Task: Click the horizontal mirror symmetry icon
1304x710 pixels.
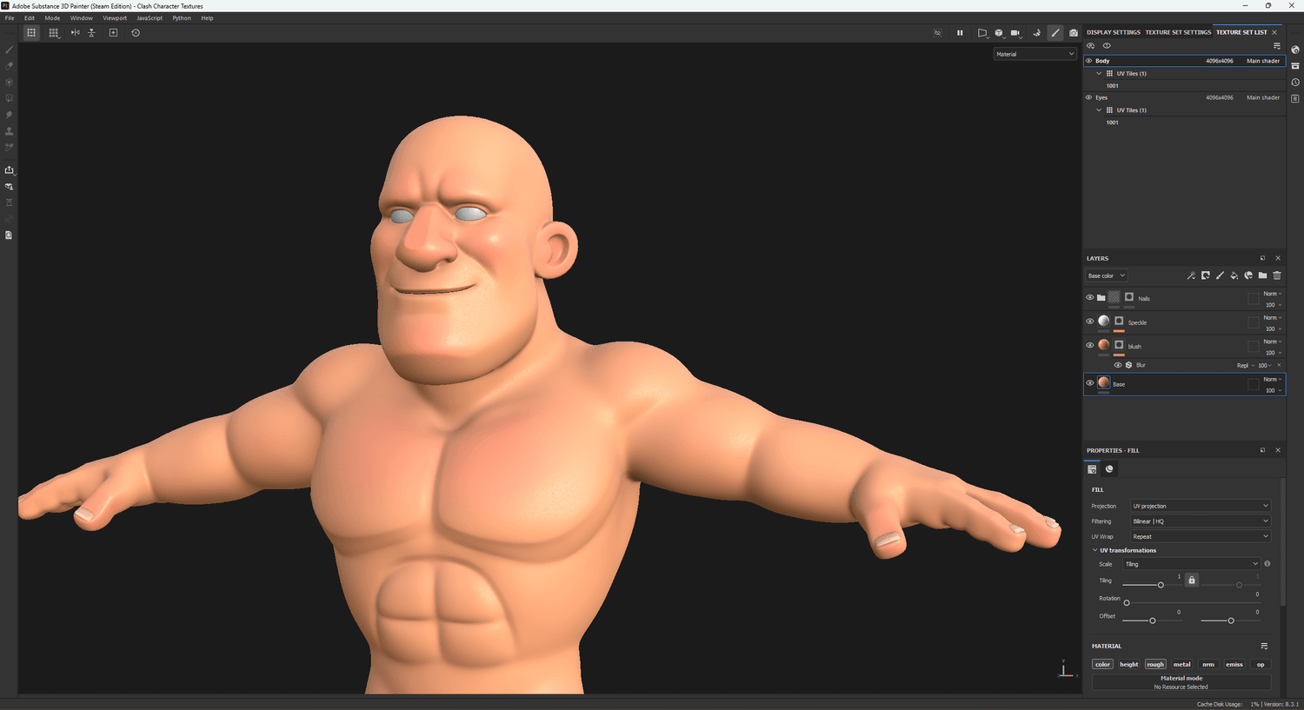Action: (x=75, y=33)
